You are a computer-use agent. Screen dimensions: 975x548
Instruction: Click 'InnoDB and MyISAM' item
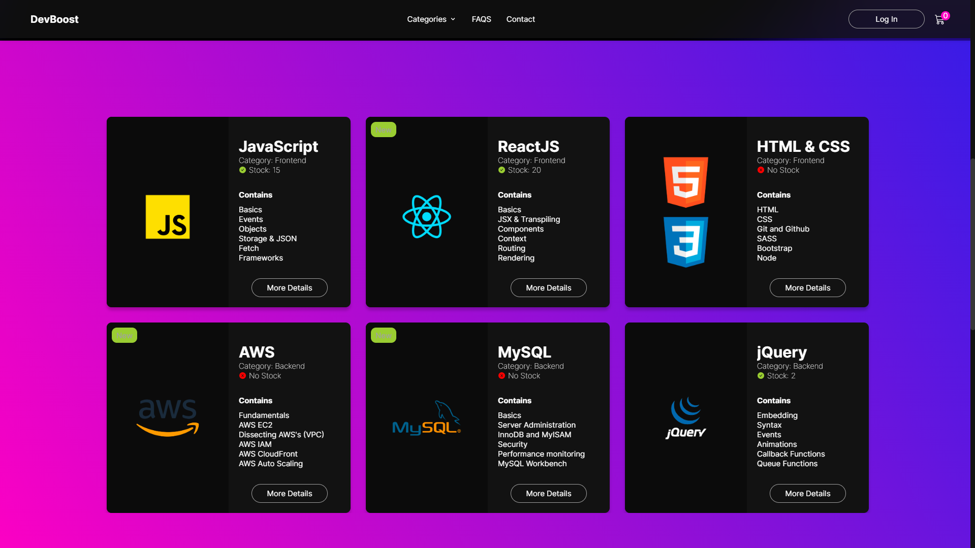coord(534,435)
